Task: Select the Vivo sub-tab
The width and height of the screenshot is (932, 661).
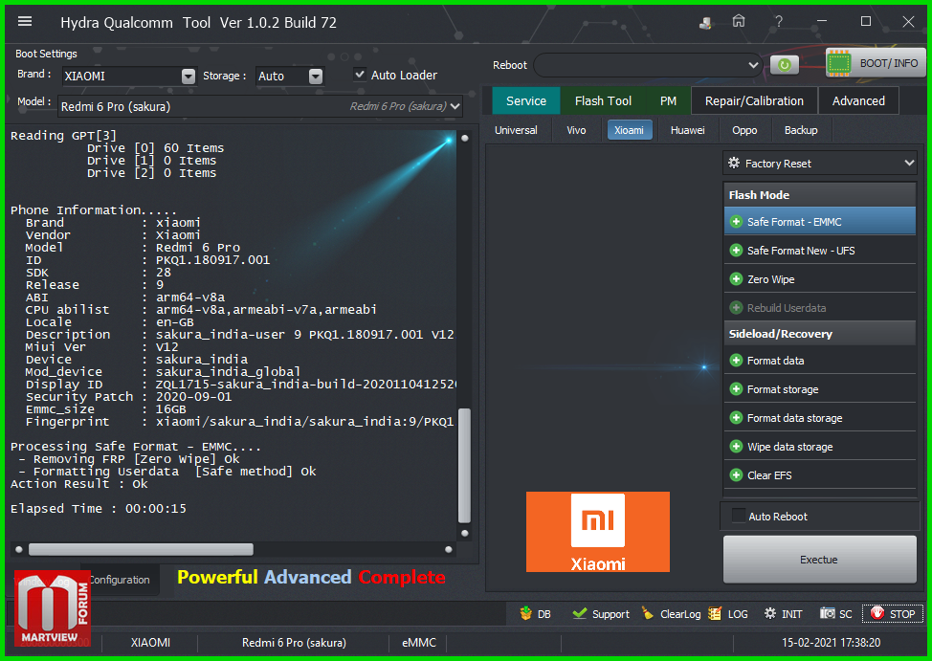Action: pyautogui.click(x=576, y=130)
